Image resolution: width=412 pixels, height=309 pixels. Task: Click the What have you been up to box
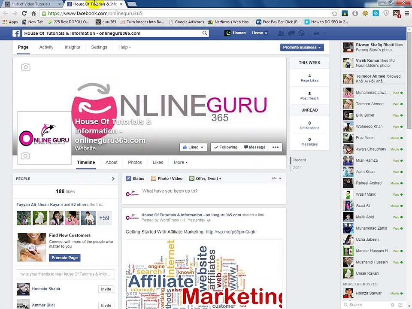point(204,194)
